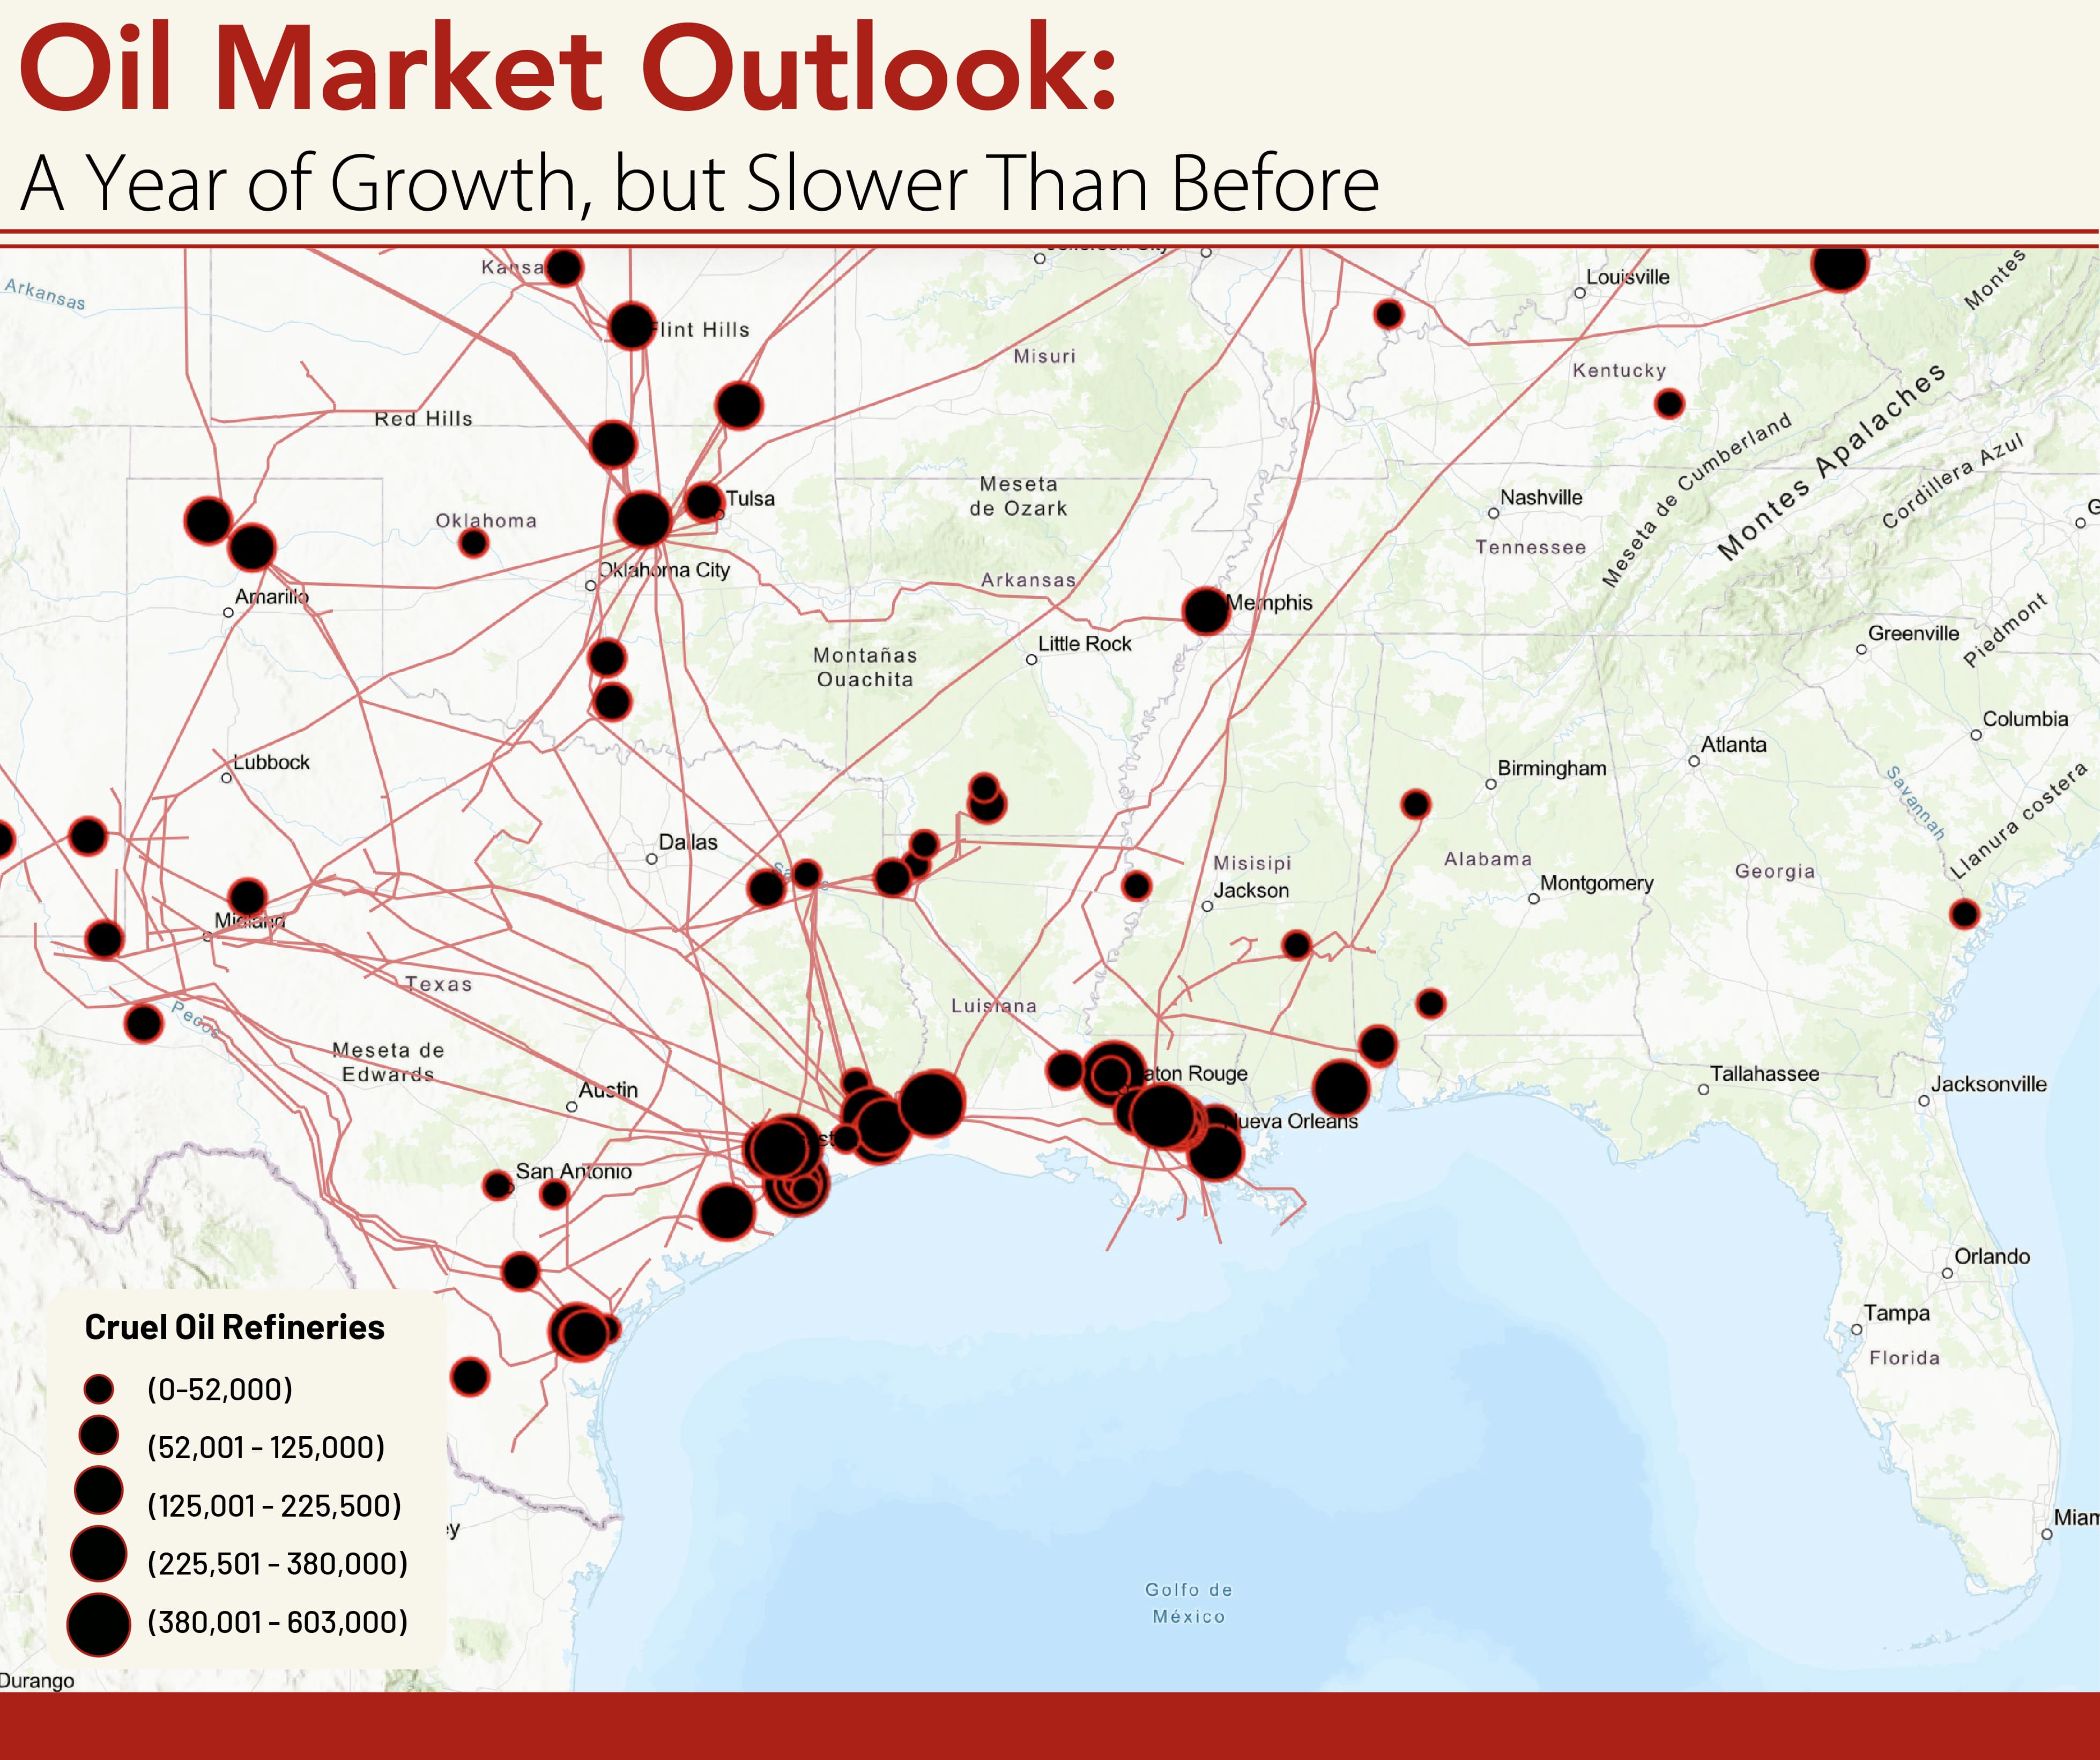Click the 'Columbia' city label

(2025, 719)
